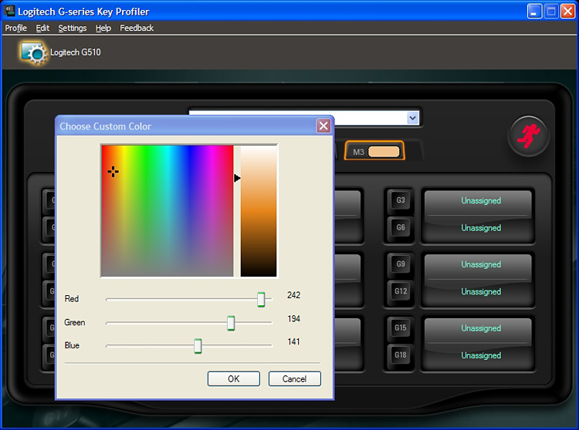Click Unassigned button for G3
This screenshot has width=579, height=430.
tap(481, 202)
